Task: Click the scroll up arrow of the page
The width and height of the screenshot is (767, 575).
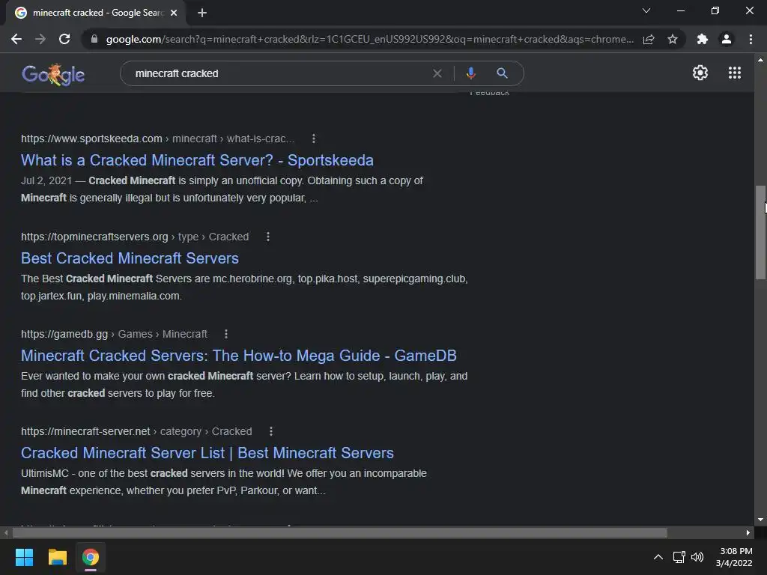Action: pos(760,60)
